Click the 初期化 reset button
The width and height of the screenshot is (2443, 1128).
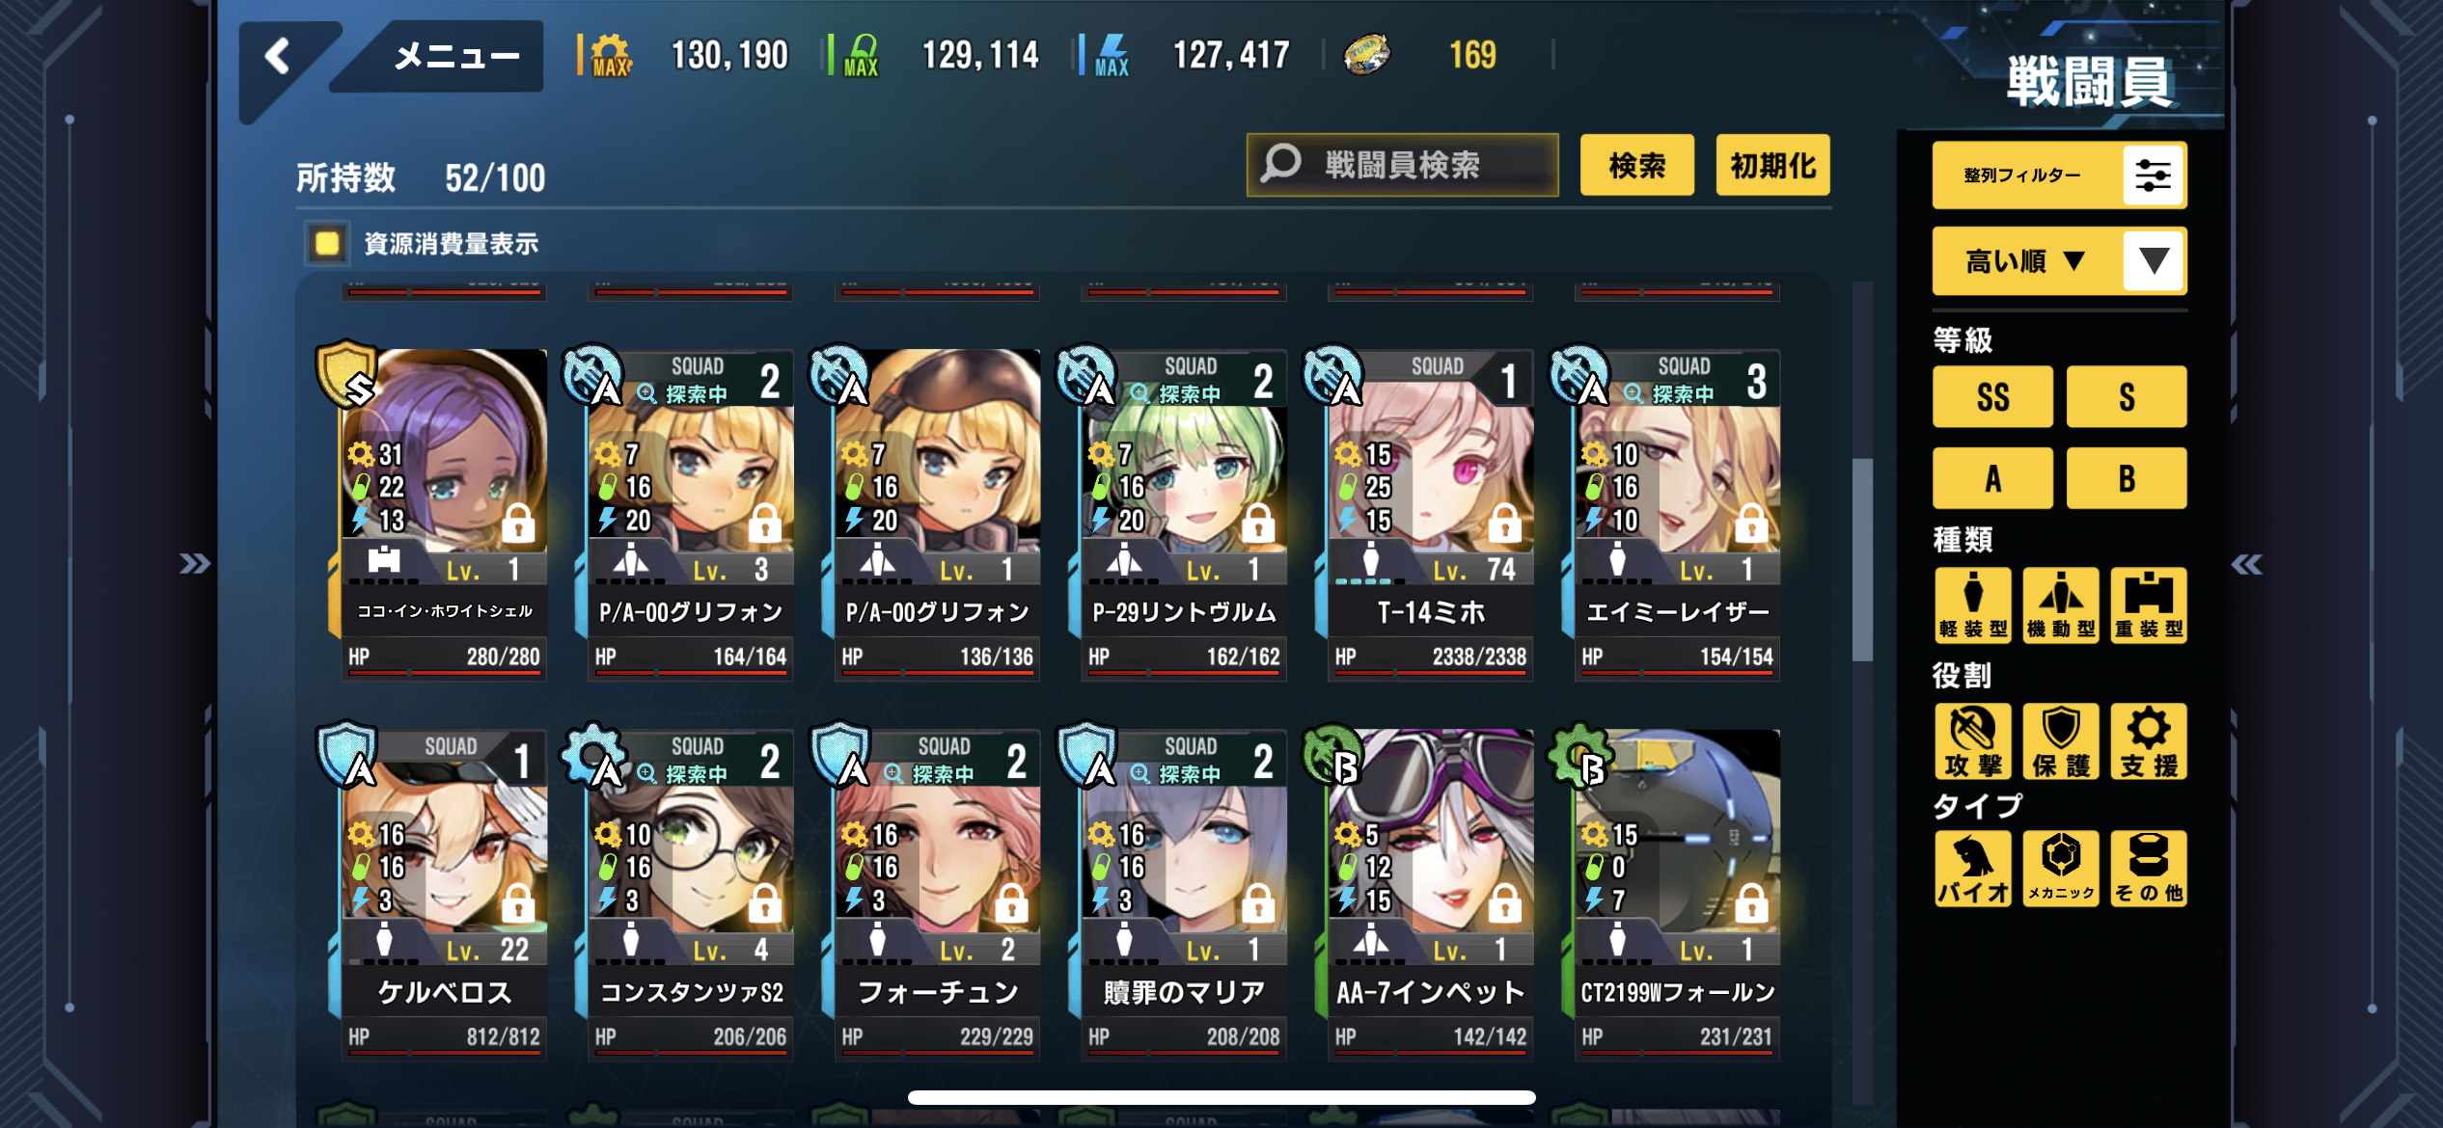coord(1772,165)
